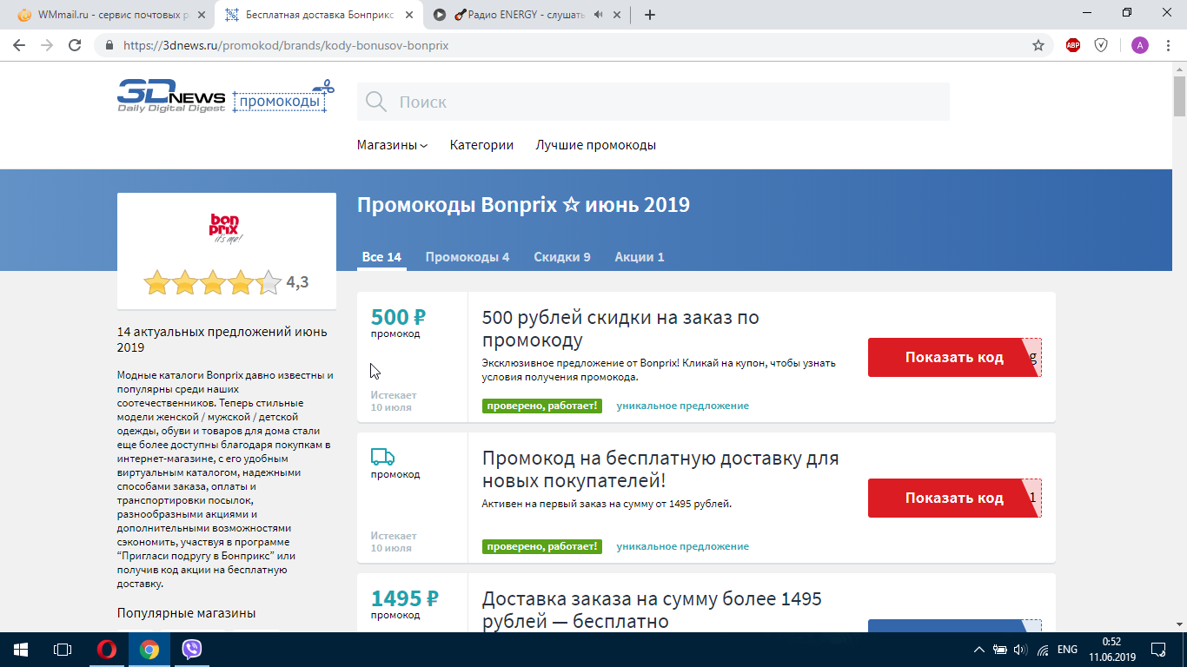Screen dimensions: 1187x667
Task: Click the browser back arrow
Action: [x=19, y=45]
